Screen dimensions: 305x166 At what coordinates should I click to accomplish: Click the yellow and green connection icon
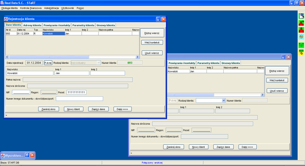tap(301, 52)
